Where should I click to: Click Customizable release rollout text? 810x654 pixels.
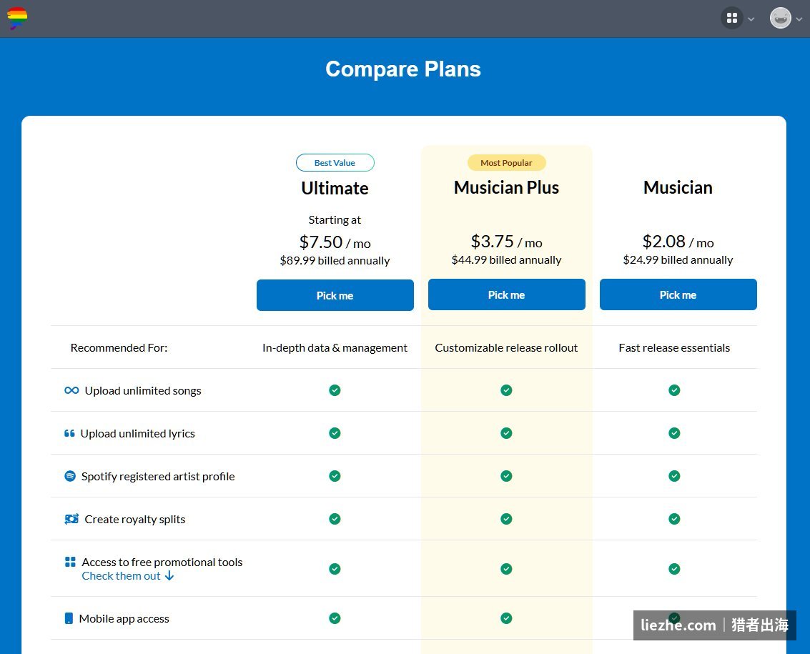506,347
